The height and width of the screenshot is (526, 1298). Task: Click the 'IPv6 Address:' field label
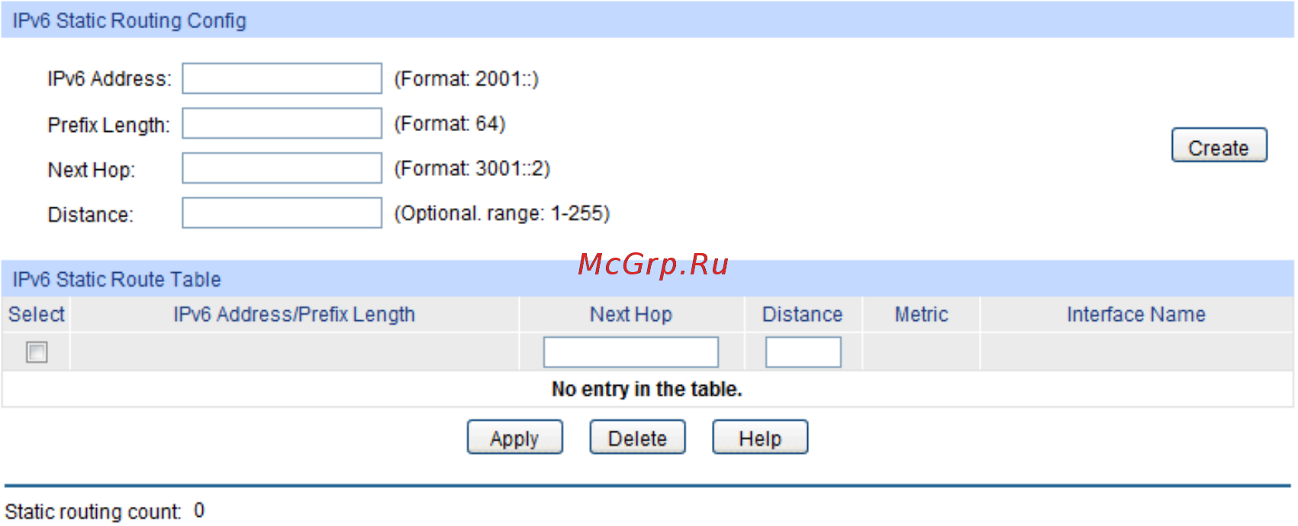(109, 79)
